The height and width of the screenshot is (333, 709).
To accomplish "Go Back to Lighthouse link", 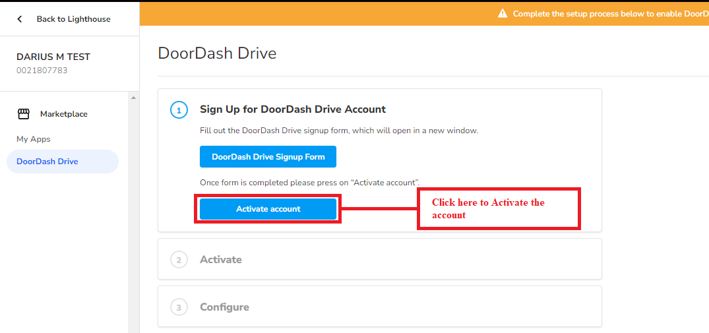I will 73,19.
